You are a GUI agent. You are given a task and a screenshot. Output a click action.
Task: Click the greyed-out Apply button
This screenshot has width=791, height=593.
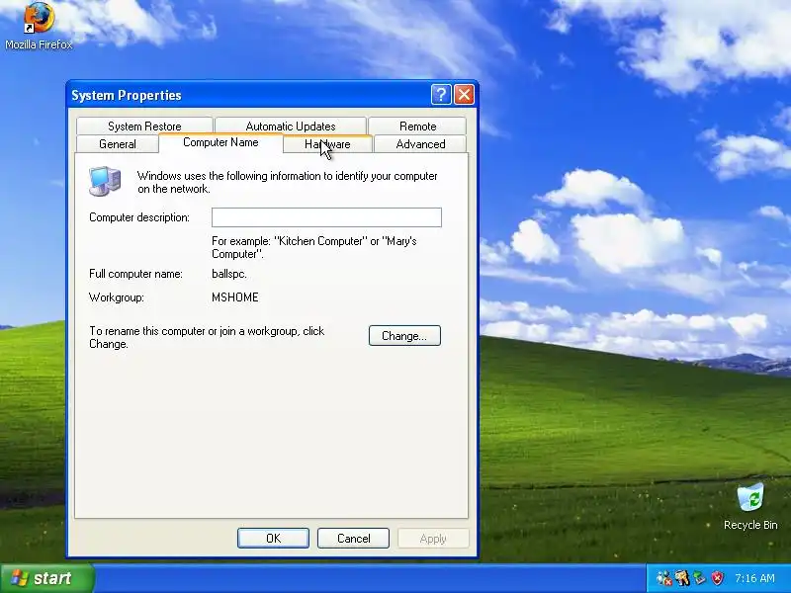click(433, 538)
